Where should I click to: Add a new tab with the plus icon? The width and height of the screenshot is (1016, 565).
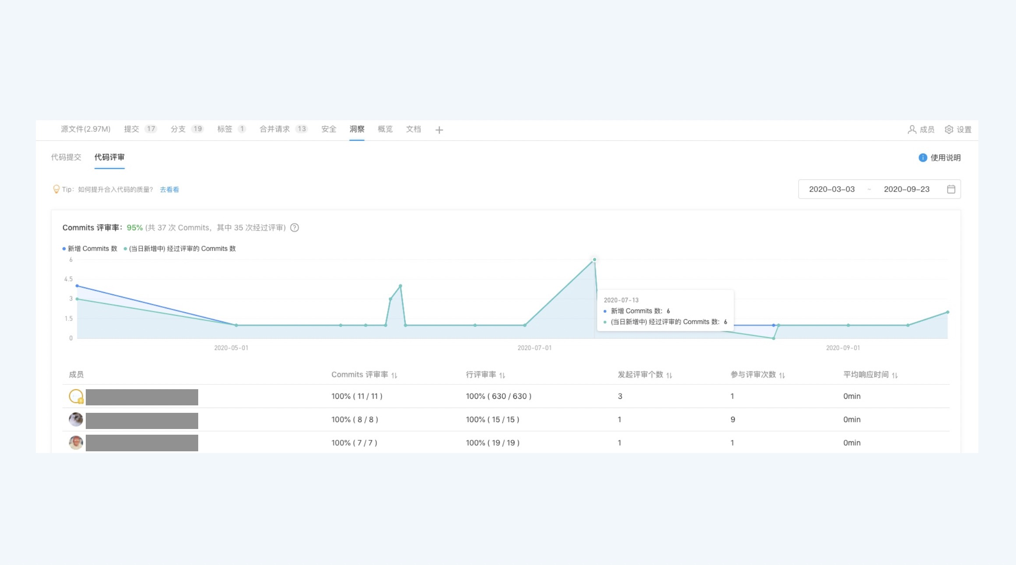(439, 130)
